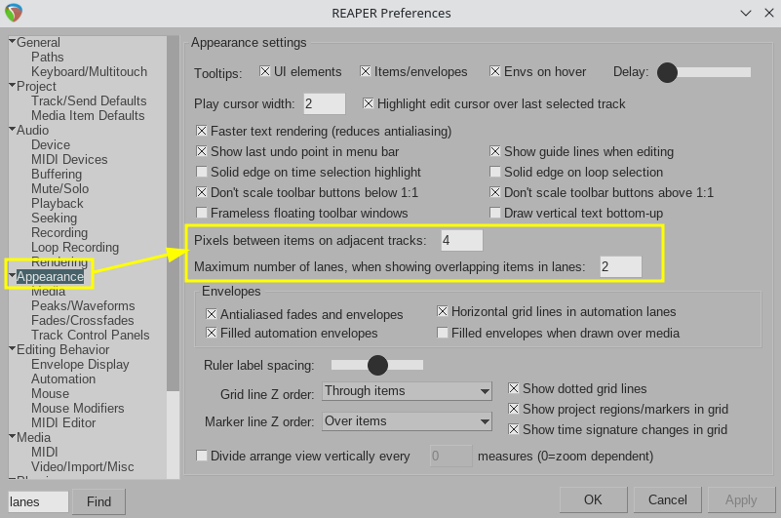
Task: Uncheck Show last undo point in menu bar
Action: 202,151
